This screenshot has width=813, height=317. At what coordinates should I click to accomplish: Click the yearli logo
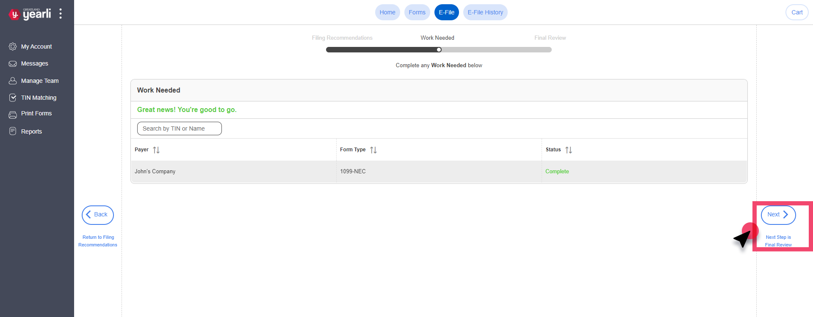(x=30, y=14)
